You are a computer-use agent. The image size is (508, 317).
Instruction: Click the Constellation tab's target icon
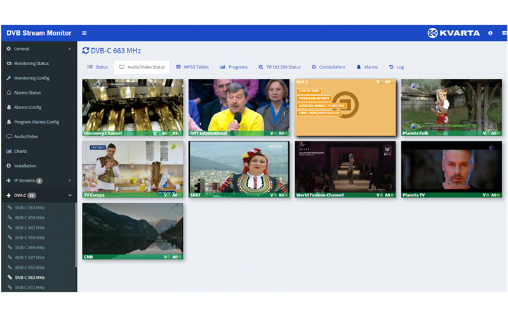314,67
